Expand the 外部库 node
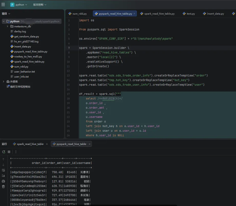This screenshot has height=206, width=236. point(4,81)
